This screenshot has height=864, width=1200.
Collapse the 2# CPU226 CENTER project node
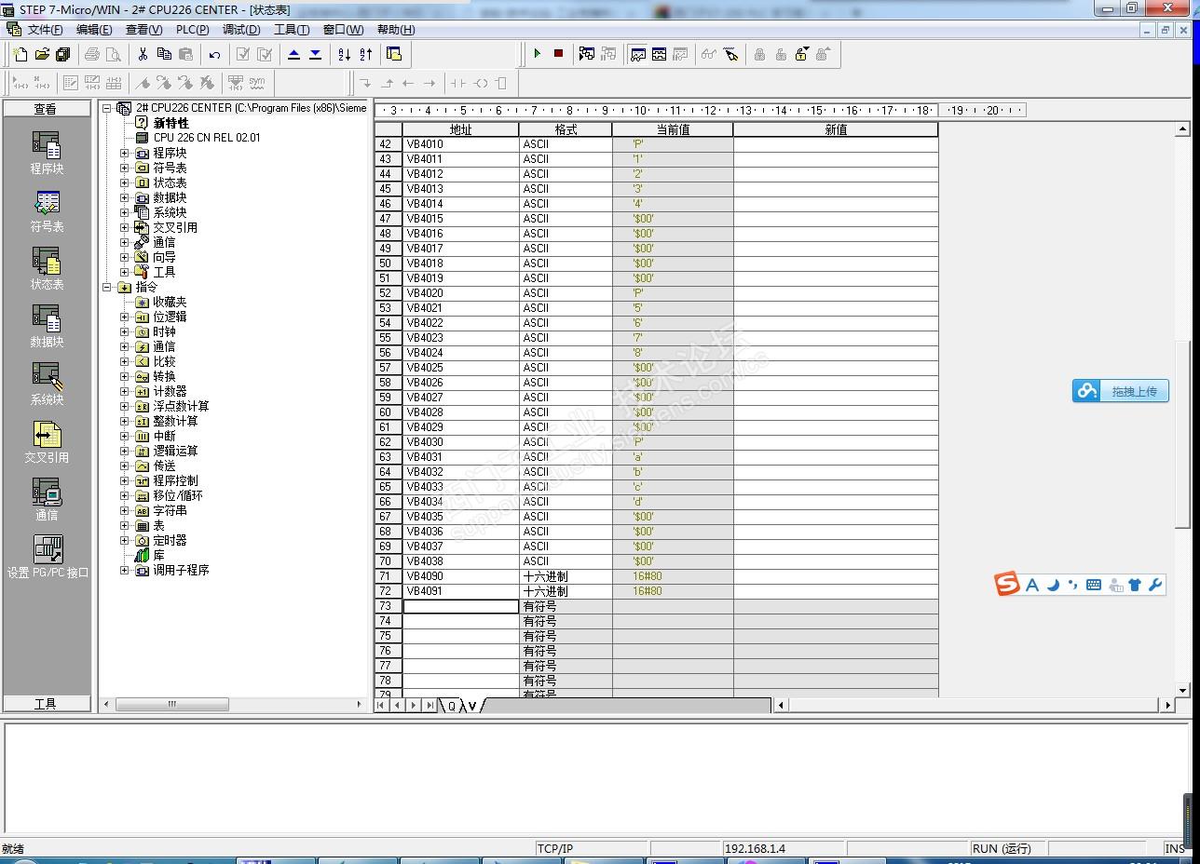(108, 108)
